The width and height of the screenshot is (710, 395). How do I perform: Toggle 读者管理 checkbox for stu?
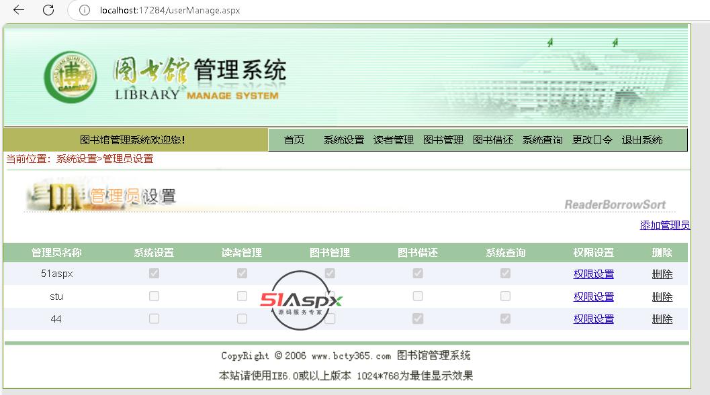242,296
